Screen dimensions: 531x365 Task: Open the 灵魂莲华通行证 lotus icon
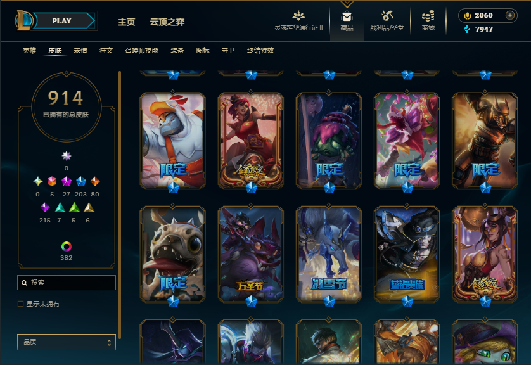coord(298,16)
